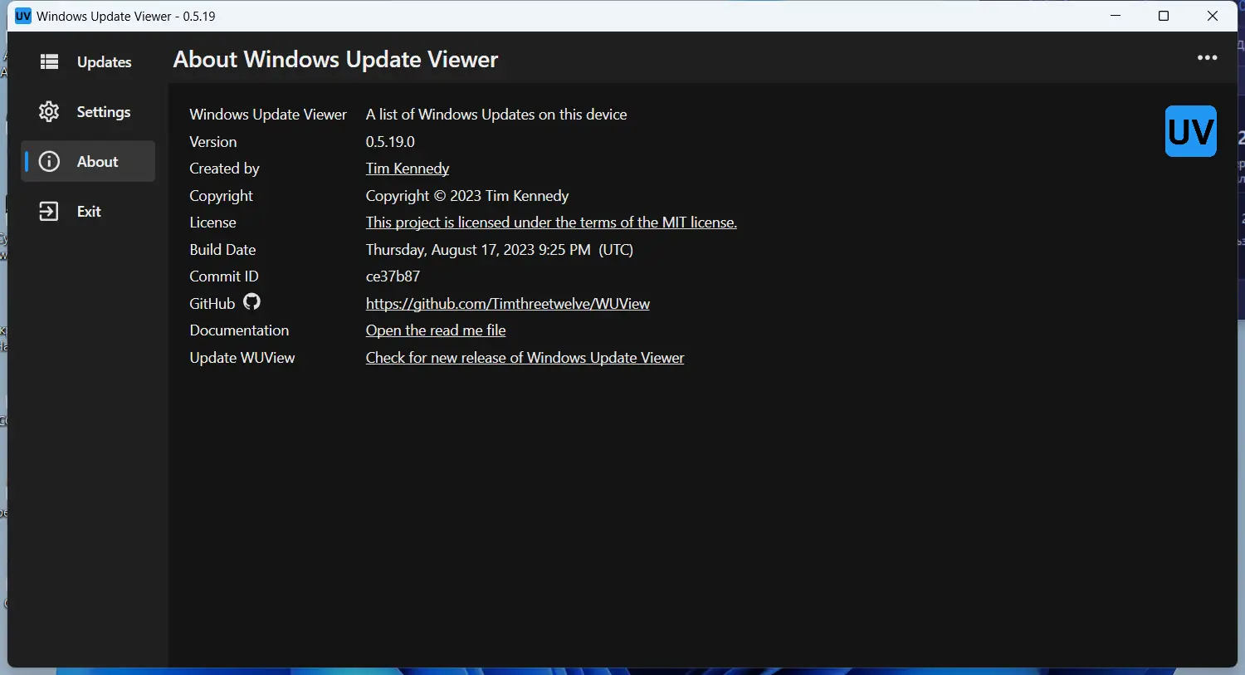Click the 'Documentation' label

pyautogui.click(x=239, y=330)
